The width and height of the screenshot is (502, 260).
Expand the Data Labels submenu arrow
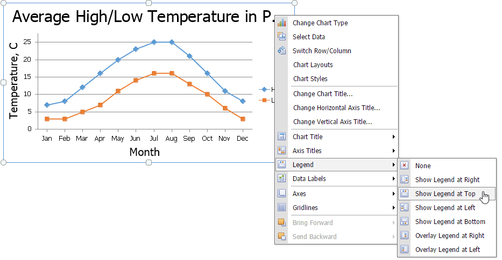394,179
